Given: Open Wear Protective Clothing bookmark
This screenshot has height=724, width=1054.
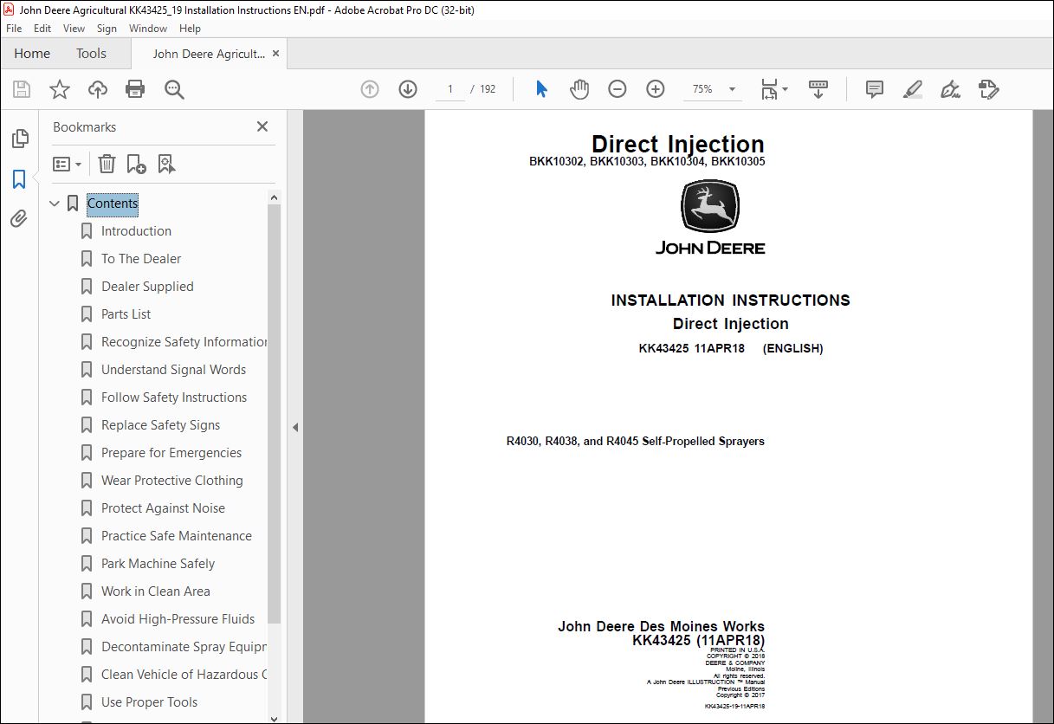Looking at the screenshot, I should pos(171,481).
